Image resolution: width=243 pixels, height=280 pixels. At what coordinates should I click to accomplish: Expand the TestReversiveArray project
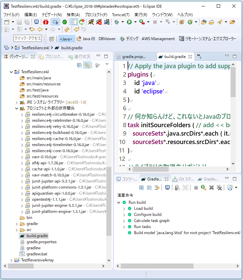[11, 260]
